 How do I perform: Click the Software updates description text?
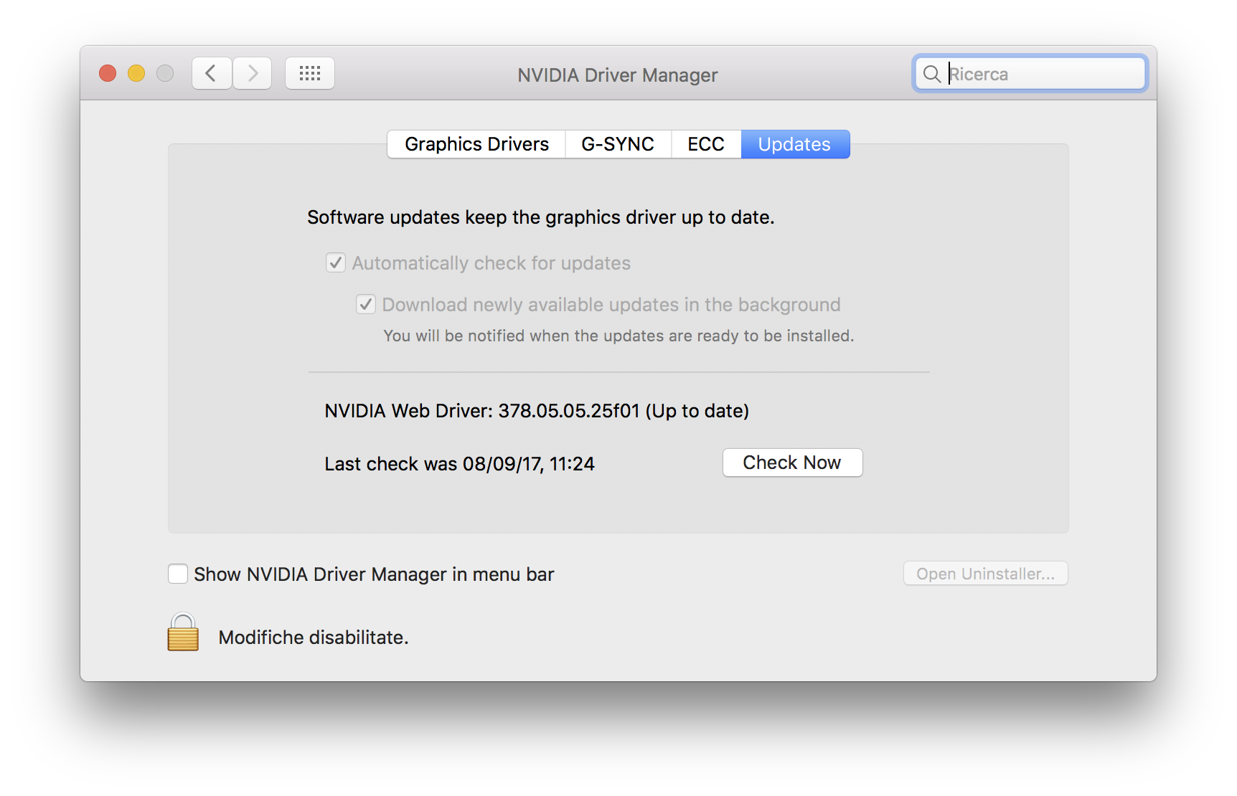click(541, 217)
